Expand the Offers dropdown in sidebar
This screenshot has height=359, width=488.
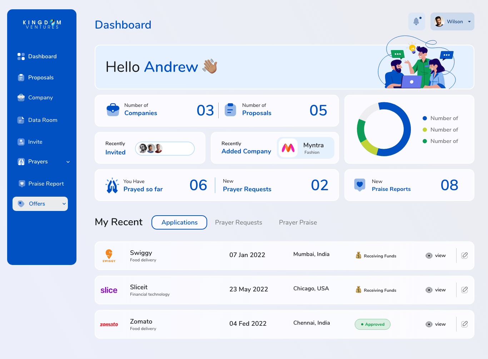[64, 204]
